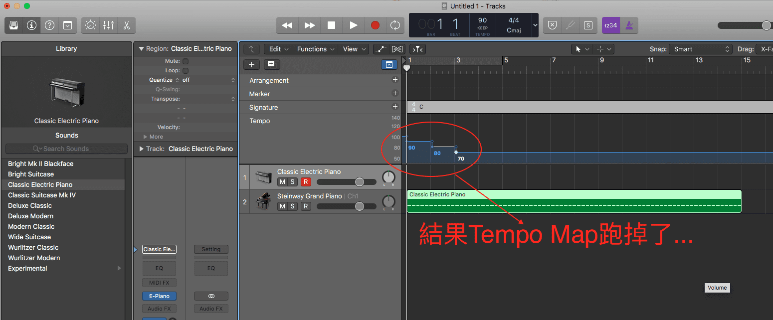Add a Marker with its plus button

(395, 93)
